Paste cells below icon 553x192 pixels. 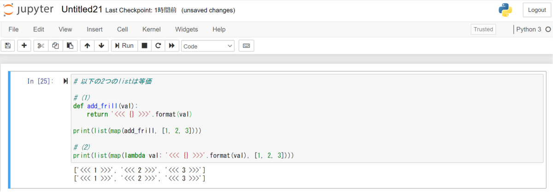70,46
